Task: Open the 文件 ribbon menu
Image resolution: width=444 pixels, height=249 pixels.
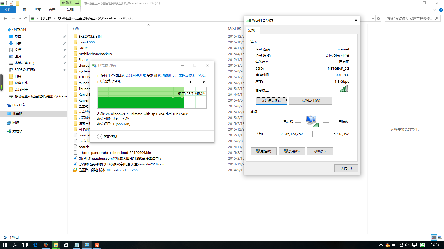Action: pyautogui.click(x=8, y=10)
